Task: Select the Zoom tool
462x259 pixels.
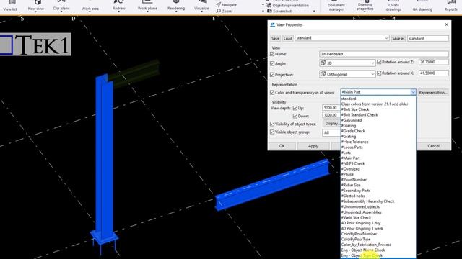Action: [224, 11]
